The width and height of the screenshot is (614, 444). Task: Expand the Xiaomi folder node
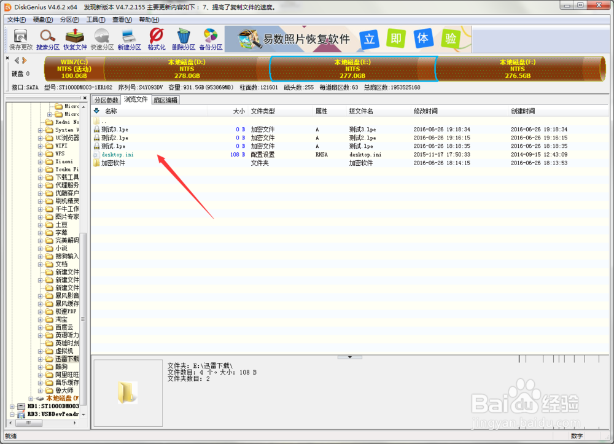(40, 162)
